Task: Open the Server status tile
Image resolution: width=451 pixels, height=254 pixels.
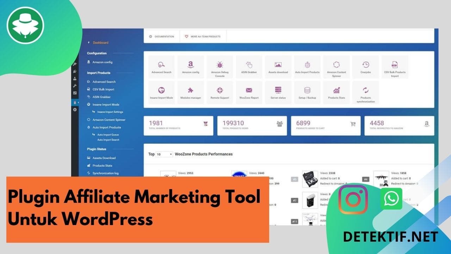Action: [x=278, y=92]
